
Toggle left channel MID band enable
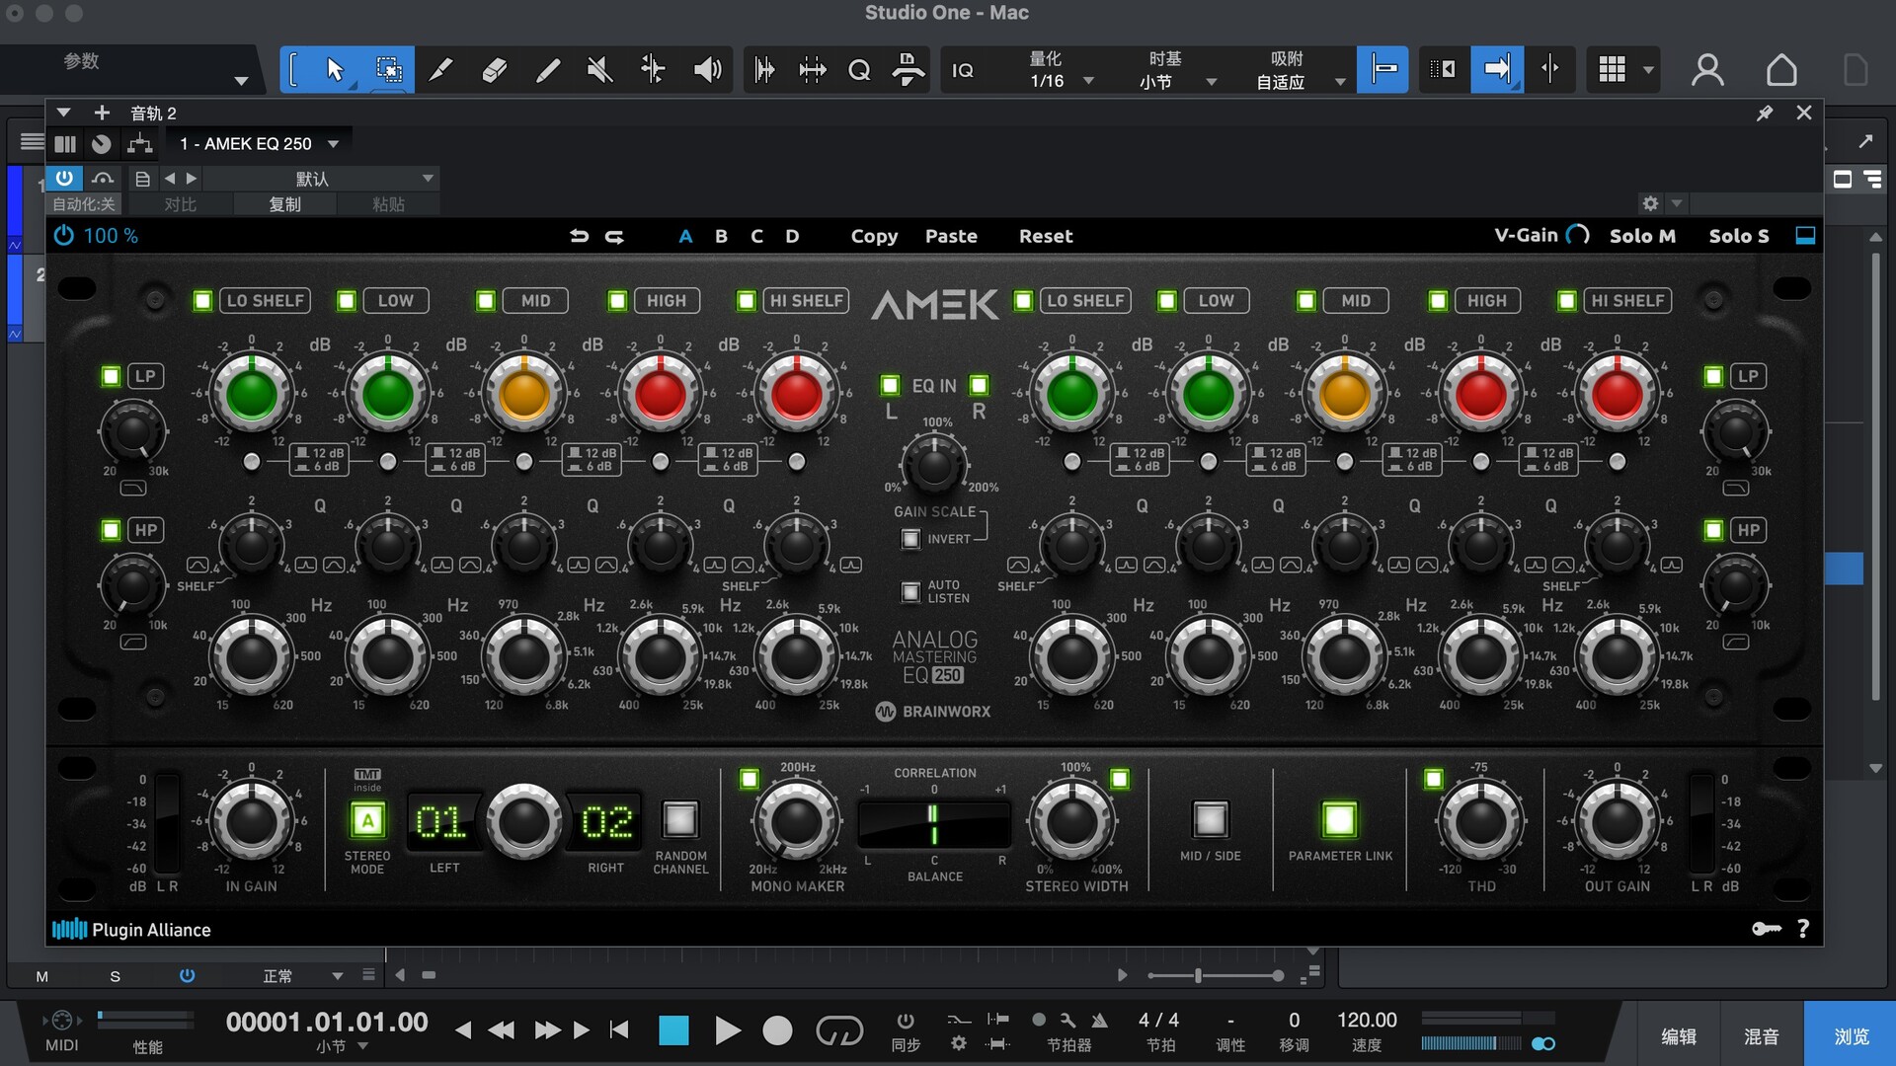(486, 301)
